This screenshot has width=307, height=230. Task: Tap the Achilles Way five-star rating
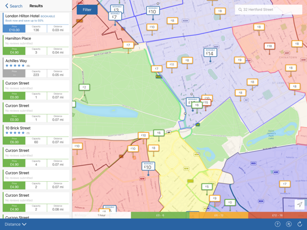[15, 66]
